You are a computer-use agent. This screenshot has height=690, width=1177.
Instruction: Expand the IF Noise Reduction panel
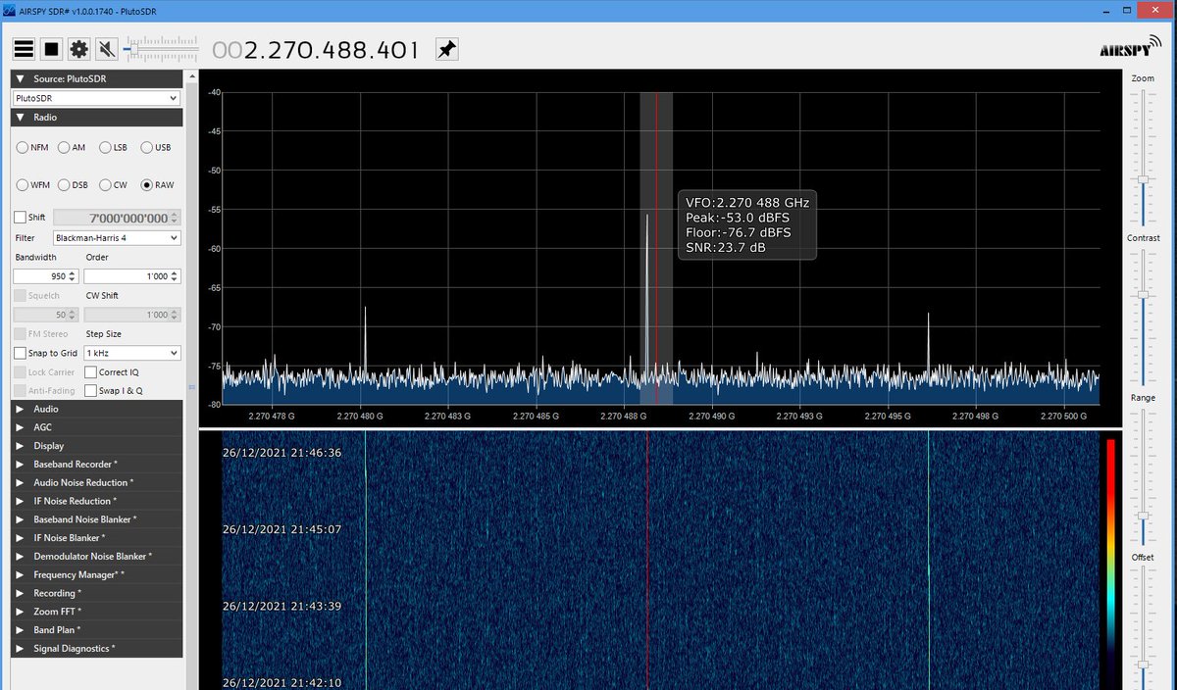coord(96,501)
